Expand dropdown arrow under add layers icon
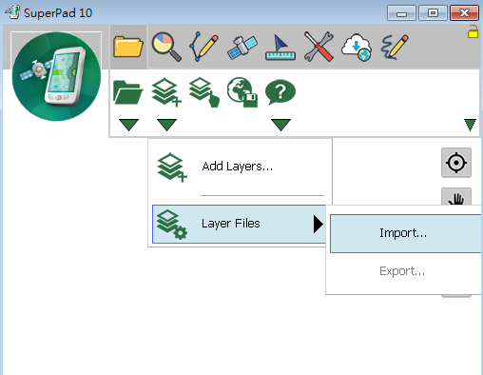Screen dimensions: 483x375 [x=166, y=125]
